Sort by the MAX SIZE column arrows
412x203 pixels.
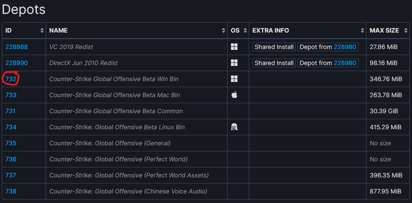click(x=406, y=30)
